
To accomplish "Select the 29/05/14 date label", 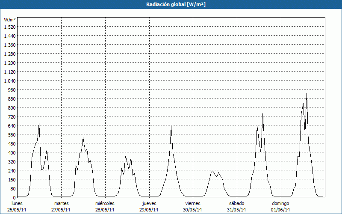I will [x=149, y=210].
